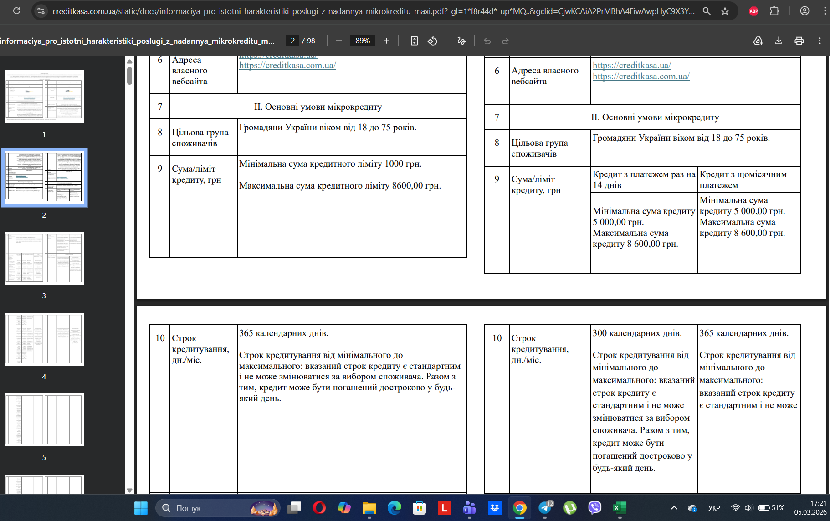Rotate the PDF counterclockwise
This screenshot has height=521, width=830.
[x=432, y=41]
